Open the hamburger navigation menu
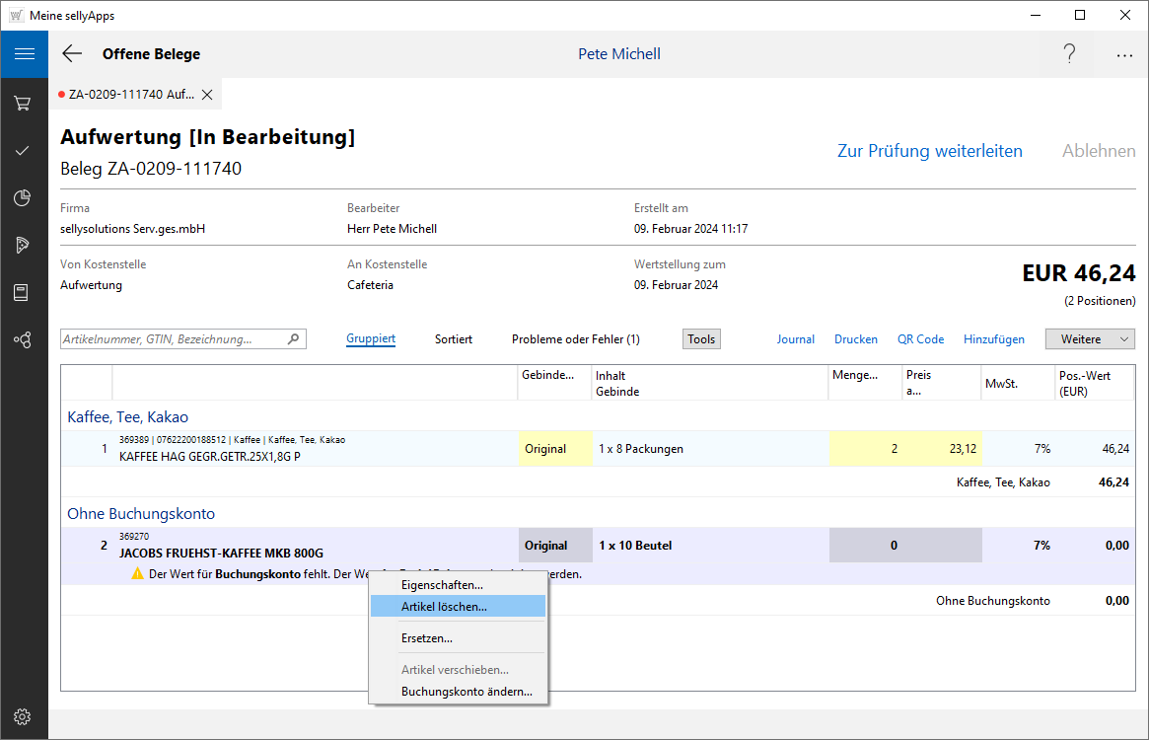This screenshot has height=740, width=1149. [x=24, y=54]
